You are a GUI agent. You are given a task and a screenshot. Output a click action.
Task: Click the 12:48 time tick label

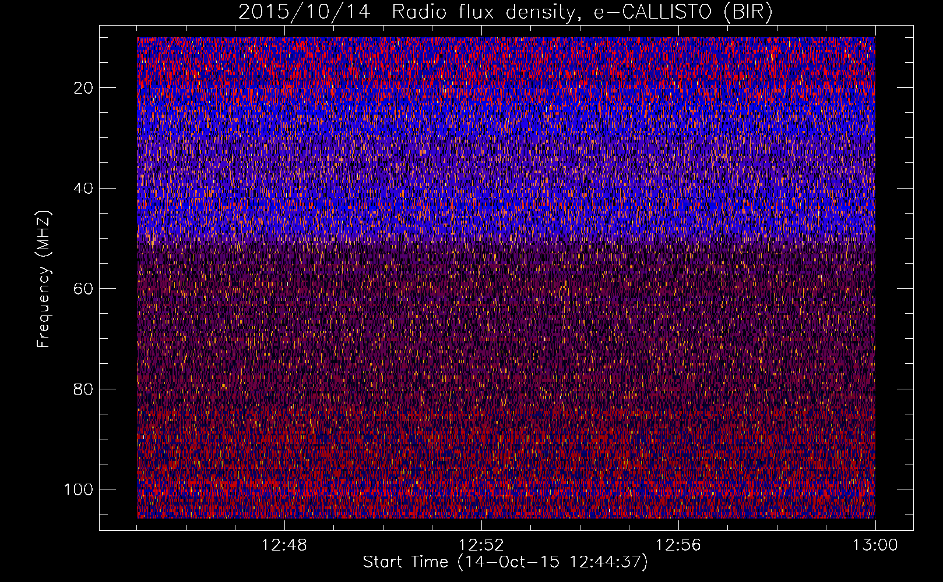click(284, 545)
